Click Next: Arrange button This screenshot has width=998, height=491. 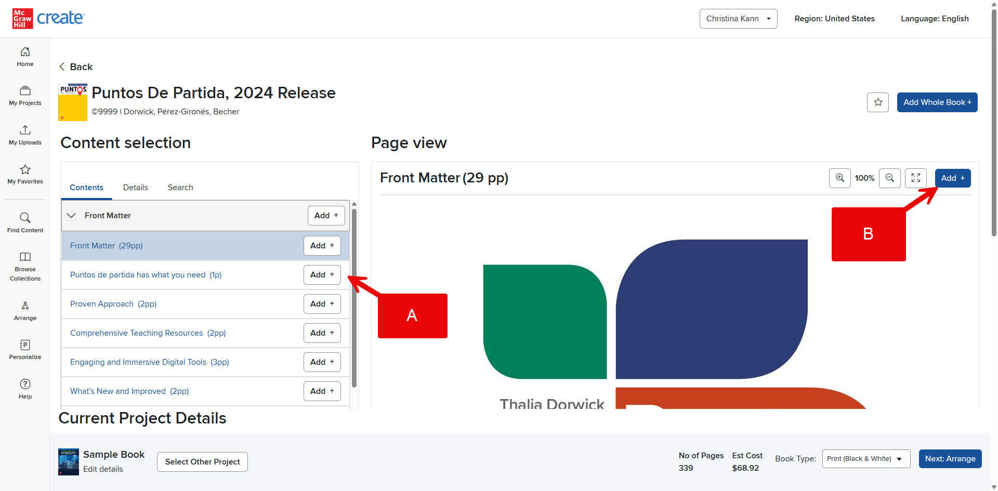(x=950, y=459)
